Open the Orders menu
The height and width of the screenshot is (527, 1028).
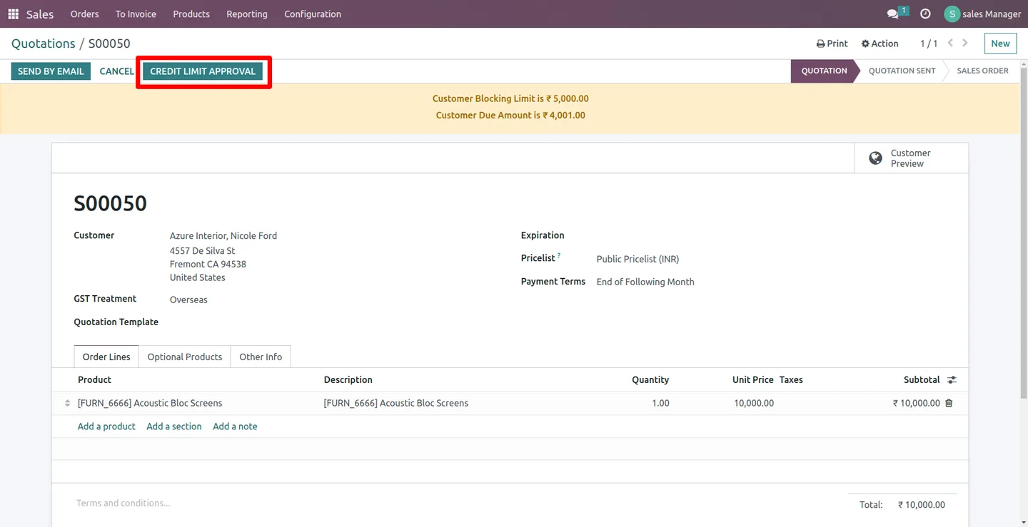click(x=84, y=14)
